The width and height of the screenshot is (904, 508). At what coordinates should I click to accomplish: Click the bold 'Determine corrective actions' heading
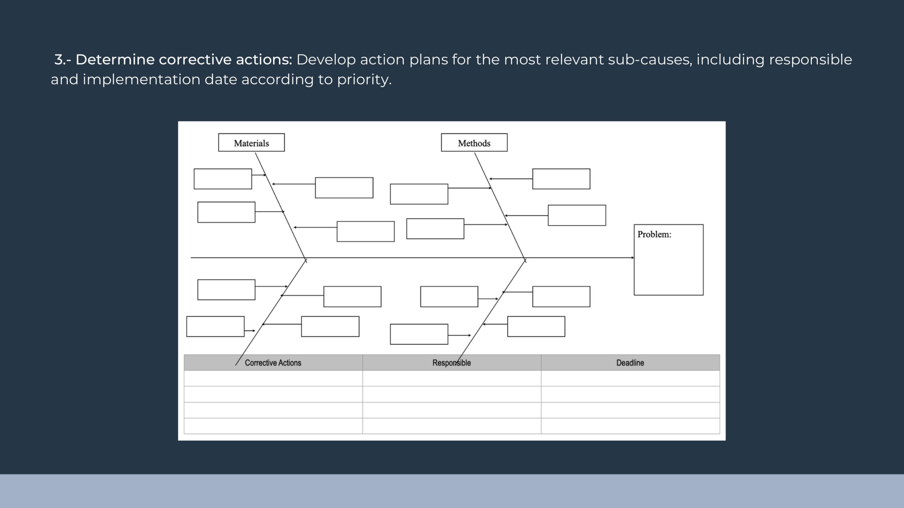pyautogui.click(x=184, y=60)
